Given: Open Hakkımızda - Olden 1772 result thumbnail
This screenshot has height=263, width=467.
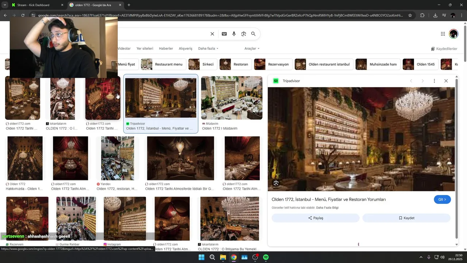Looking at the screenshot, I should tap(25, 158).
